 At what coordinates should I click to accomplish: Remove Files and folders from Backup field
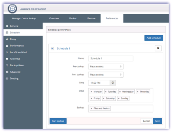pos(92,109)
